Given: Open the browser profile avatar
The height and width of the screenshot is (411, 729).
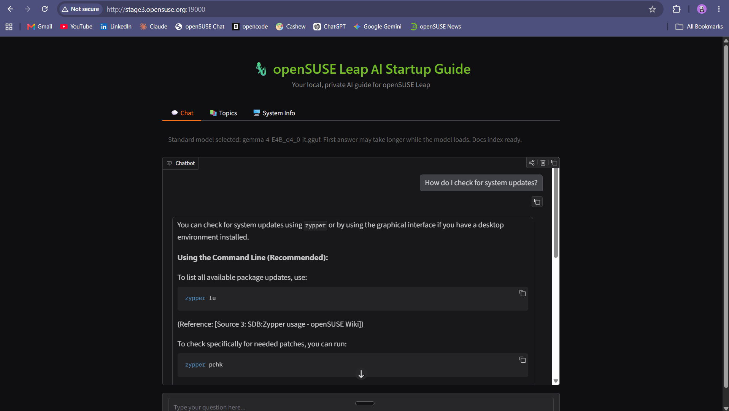Looking at the screenshot, I should [702, 9].
